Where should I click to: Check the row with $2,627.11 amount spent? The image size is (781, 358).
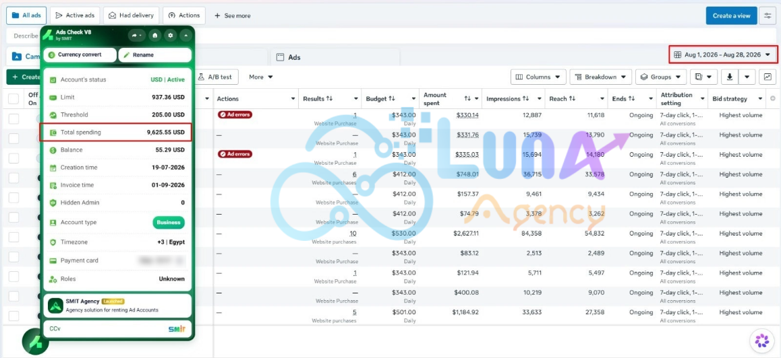[x=13, y=237]
